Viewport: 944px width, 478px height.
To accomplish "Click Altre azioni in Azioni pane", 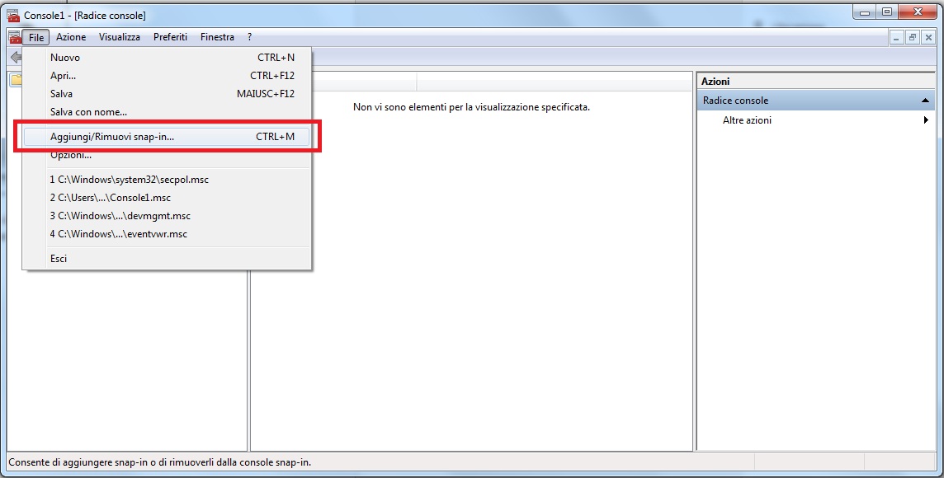I will 747,120.
